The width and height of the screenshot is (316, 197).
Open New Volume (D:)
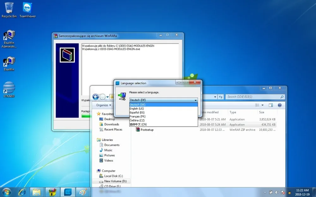point(115,181)
